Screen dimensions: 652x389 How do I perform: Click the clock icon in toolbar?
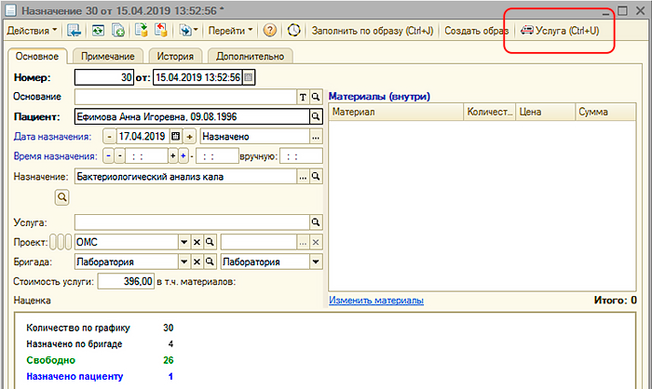[x=294, y=31]
